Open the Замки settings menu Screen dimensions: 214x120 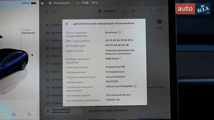tap(56, 56)
